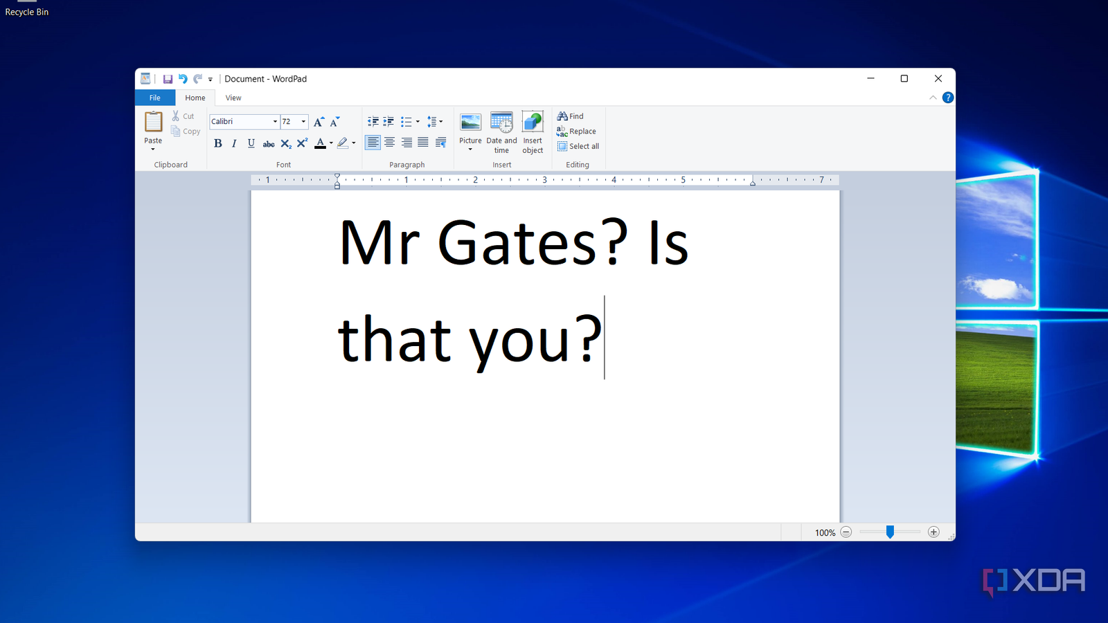Switch to the View tab
The image size is (1108, 623).
point(233,98)
